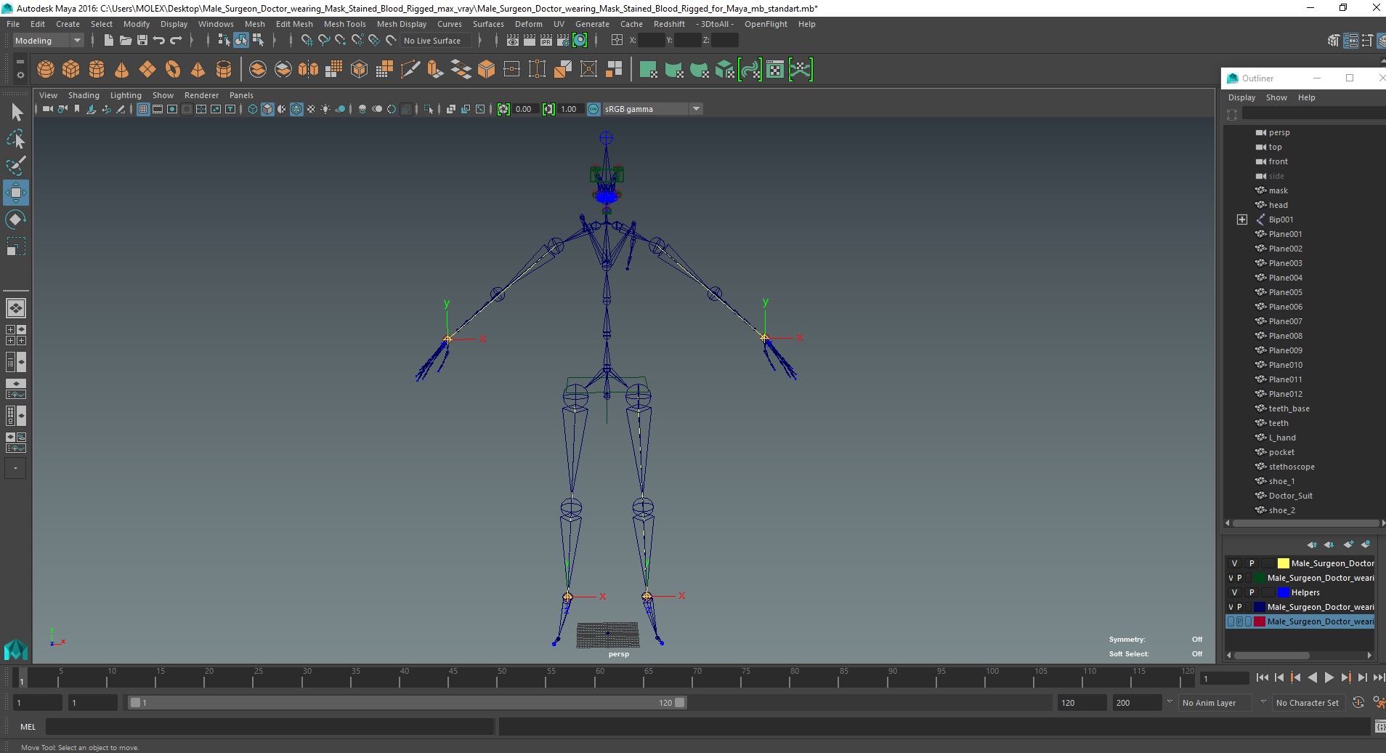
Task: Click the MEL command line input
Action: click(x=269, y=727)
